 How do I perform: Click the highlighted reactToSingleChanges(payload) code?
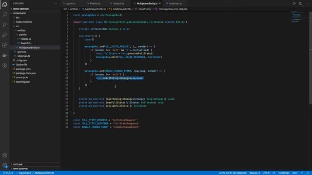point(120,78)
